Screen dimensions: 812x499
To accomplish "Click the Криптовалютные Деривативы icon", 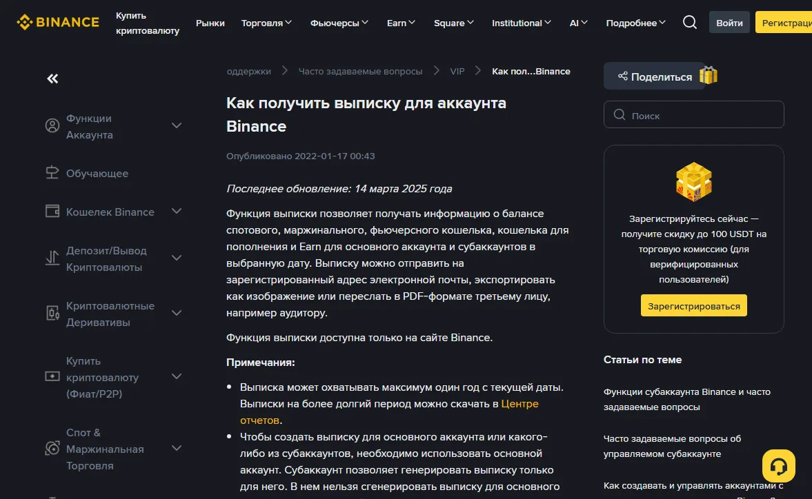I will tap(52, 313).
